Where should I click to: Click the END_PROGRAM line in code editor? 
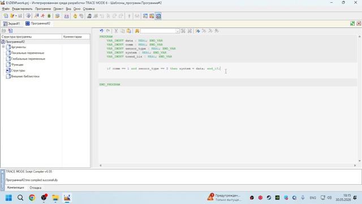[110, 84]
